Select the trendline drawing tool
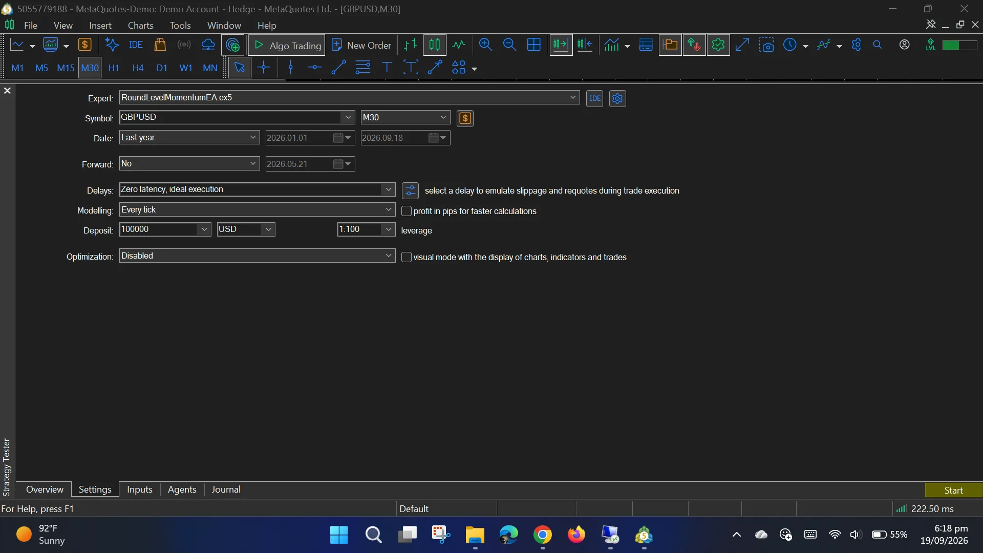 pos(338,68)
